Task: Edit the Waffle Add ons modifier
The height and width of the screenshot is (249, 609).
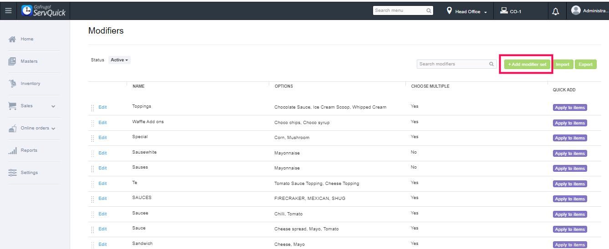Action: coord(102,123)
